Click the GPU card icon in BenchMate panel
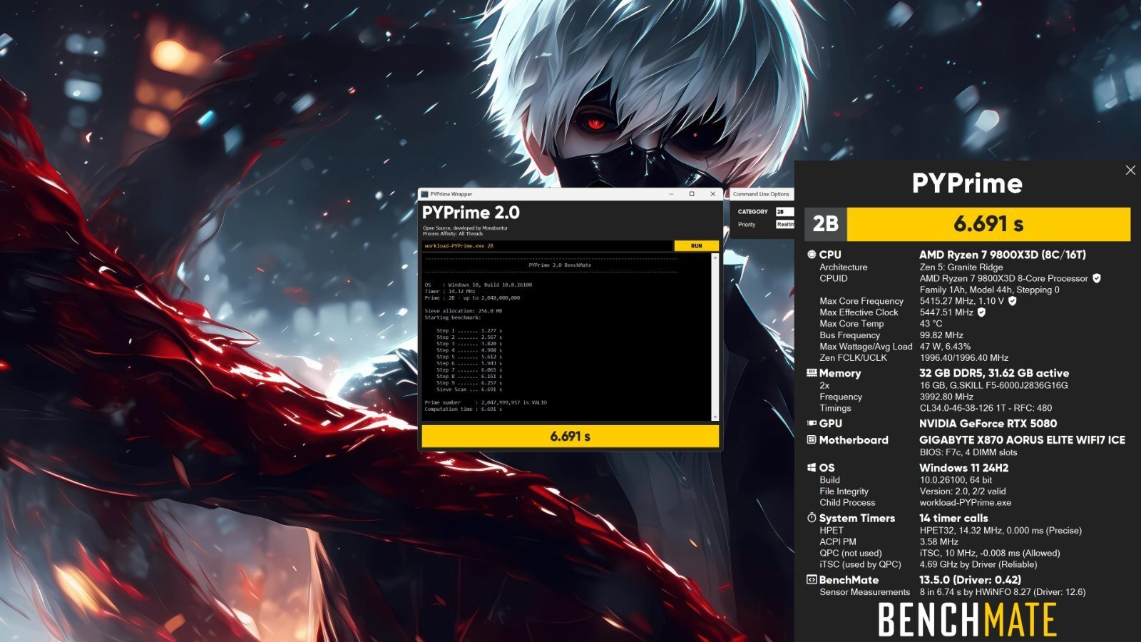This screenshot has height=642, width=1141. coord(812,423)
